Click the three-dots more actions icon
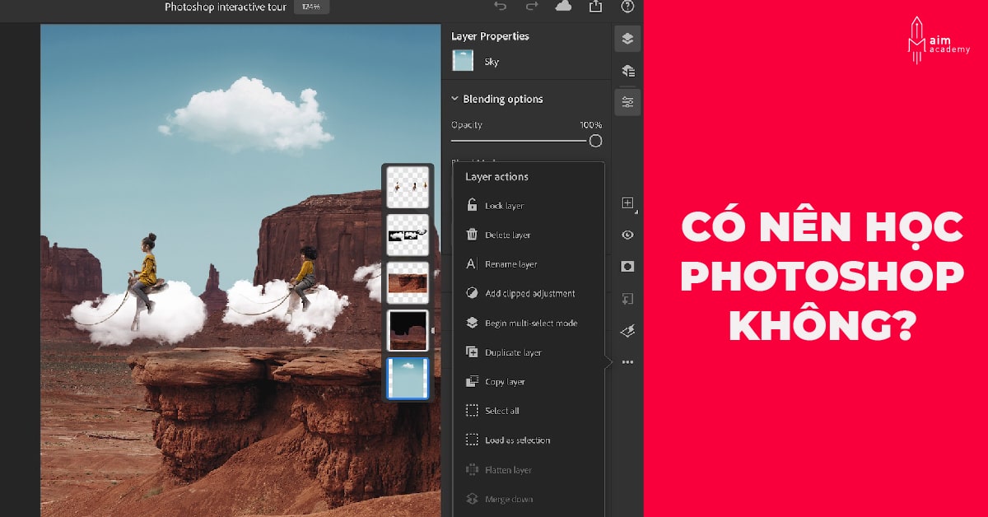 tap(627, 362)
